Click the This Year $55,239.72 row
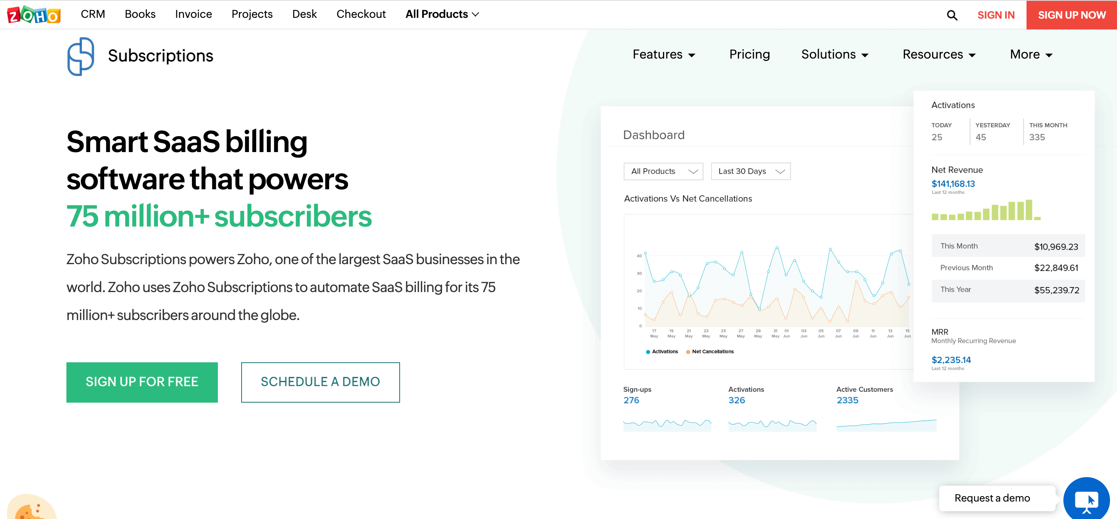The width and height of the screenshot is (1117, 519). (x=1008, y=290)
